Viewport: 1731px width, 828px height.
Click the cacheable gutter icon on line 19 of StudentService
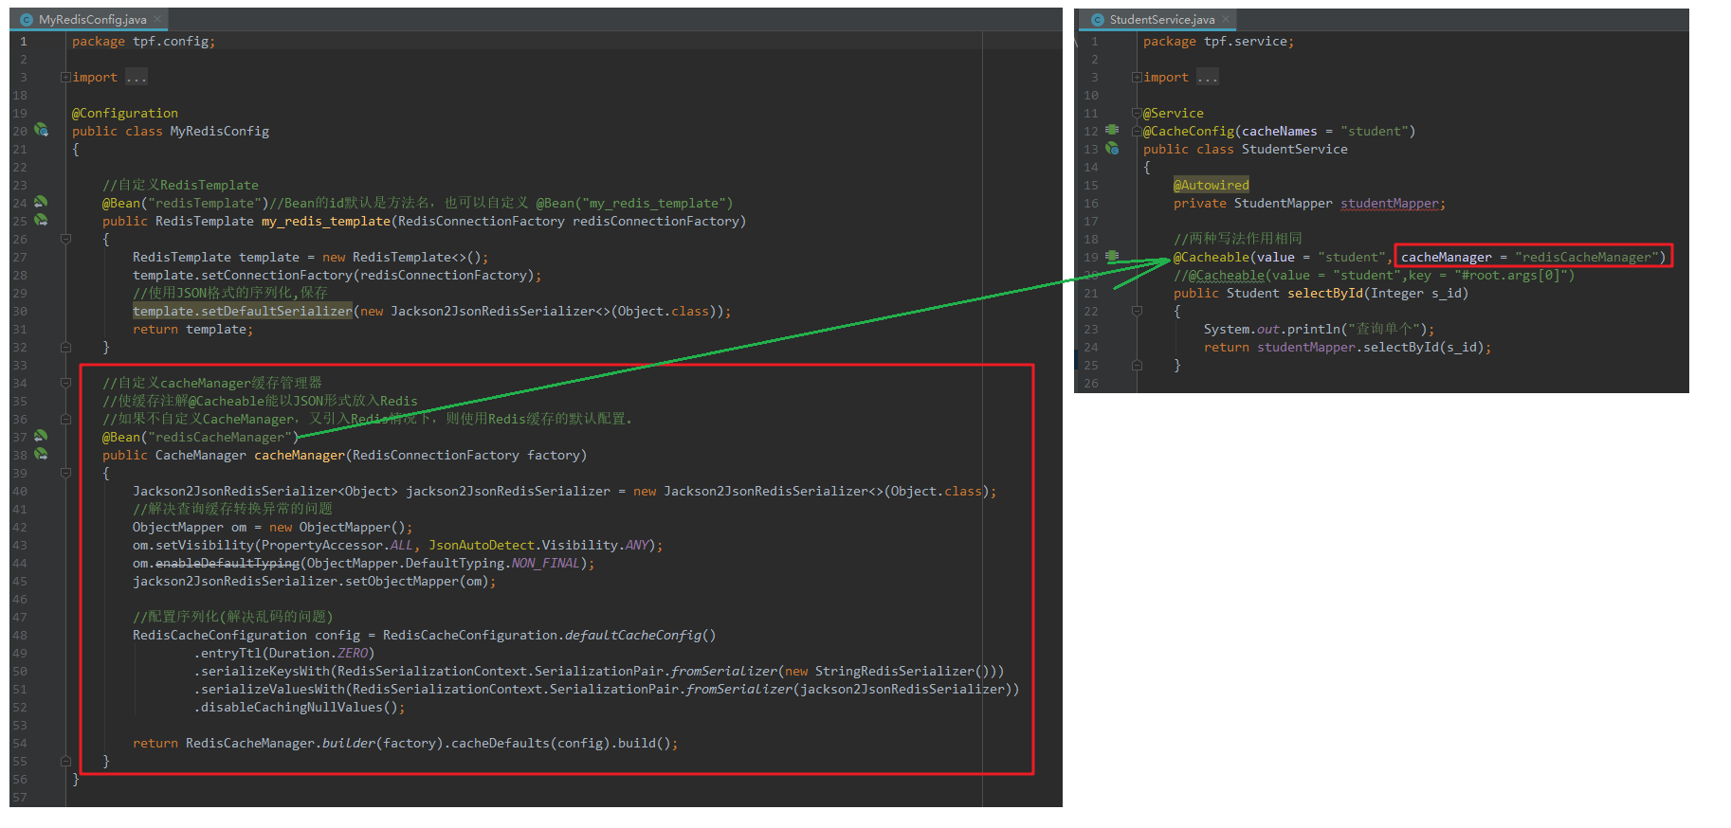[1112, 256]
